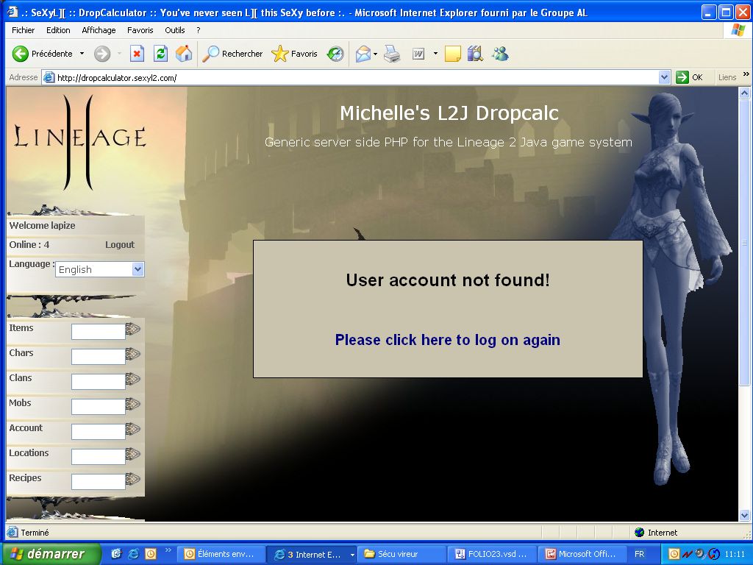Click the 'Terminé' status bar text
Screen dimensions: 753x565
[x=35, y=533]
